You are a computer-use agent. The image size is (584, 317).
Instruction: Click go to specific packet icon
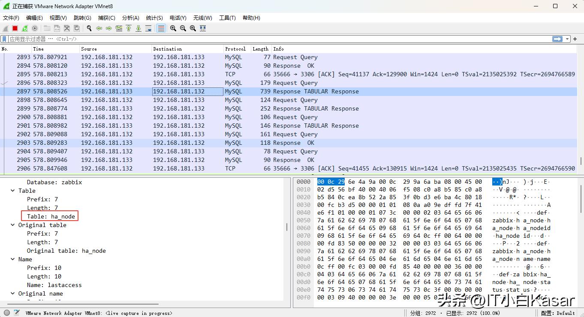119,28
